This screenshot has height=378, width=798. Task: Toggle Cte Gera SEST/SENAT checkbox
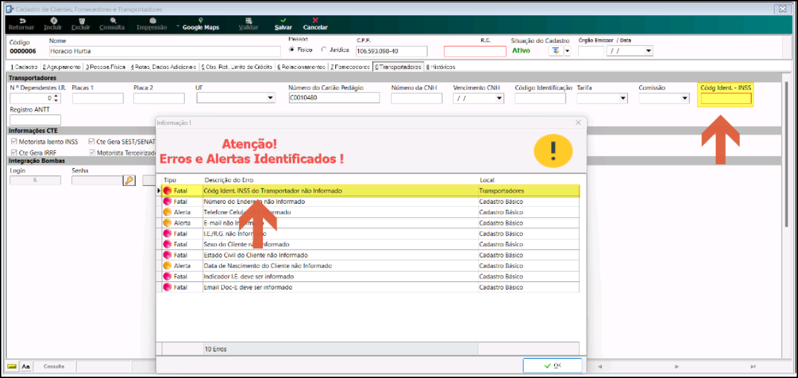coord(91,141)
